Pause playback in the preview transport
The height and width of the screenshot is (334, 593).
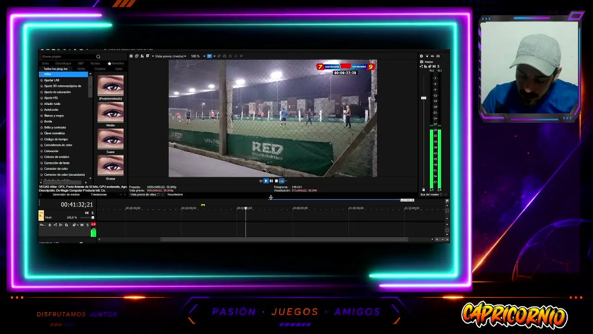tap(271, 181)
